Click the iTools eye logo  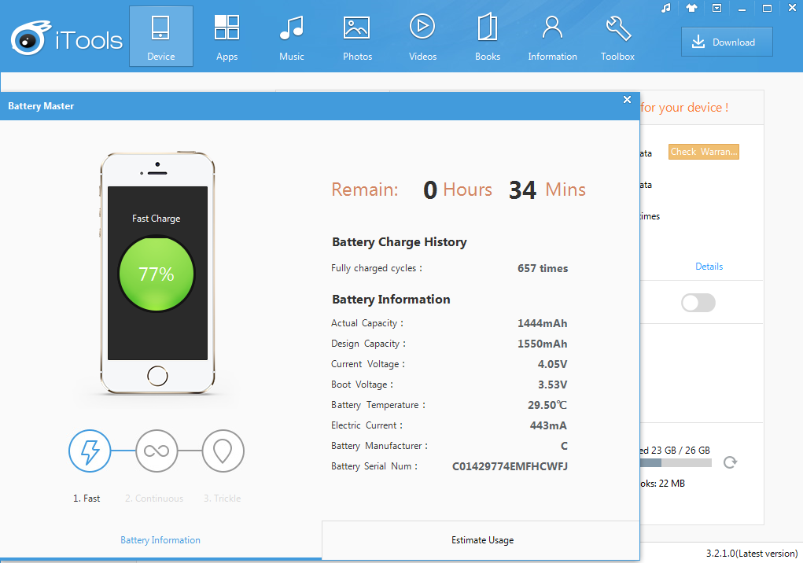pos(30,38)
